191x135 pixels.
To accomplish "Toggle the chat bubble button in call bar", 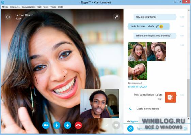I will 116,125.
